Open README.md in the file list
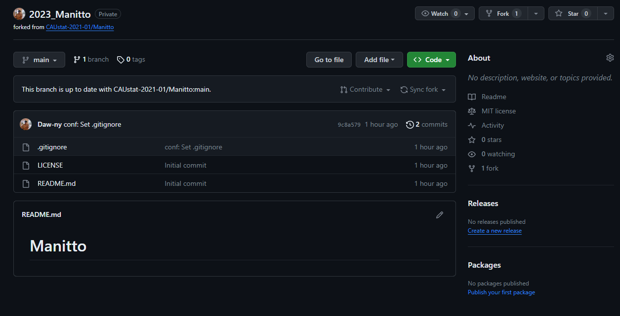The width and height of the screenshot is (620, 316). pyautogui.click(x=56, y=183)
